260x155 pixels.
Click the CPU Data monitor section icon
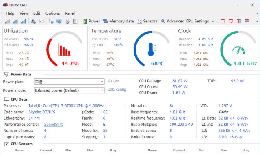pyautogui.click(x=6, y=99)
